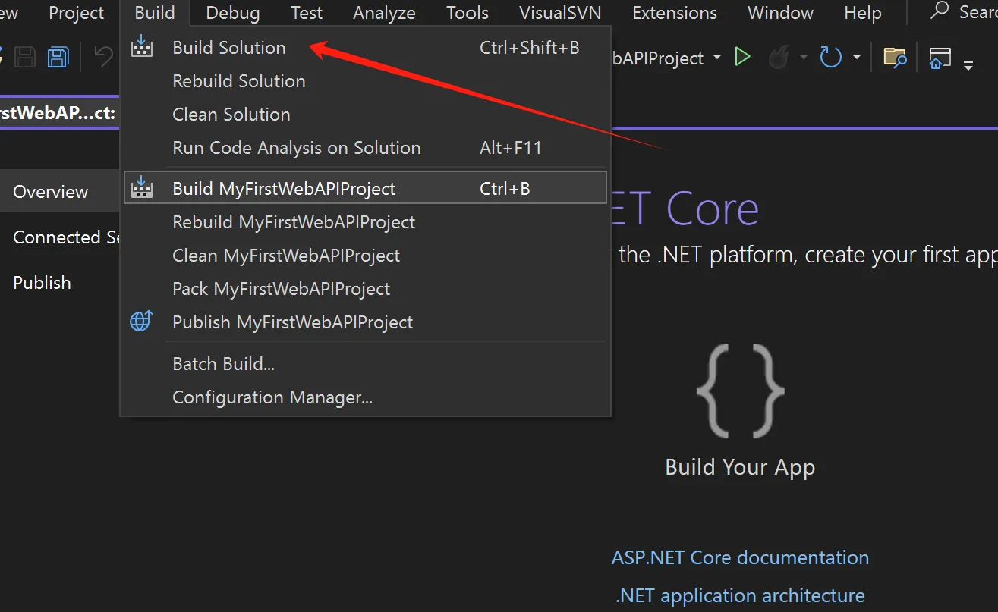Select Rebuild MyFirstWebAPIProject

click(x=365, y=221)
